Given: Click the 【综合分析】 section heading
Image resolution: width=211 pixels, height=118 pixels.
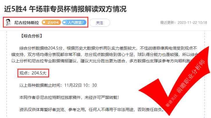Looking at the screenshot, I should (x=32, y=36).
